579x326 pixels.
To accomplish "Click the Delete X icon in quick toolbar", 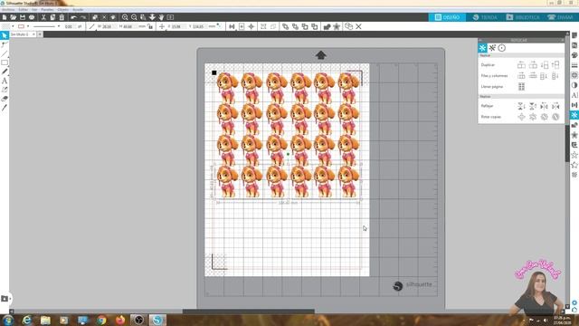I will [x=358, y=26].
